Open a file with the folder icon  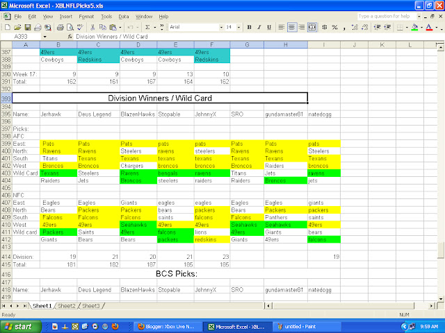pos(17,27)
